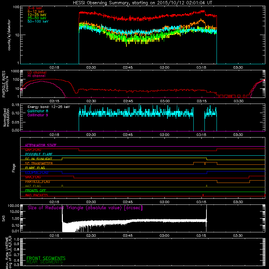Select the Collimator 9 legend entry
The height and width of the screenshot is (269, 269).
[38, 115]
